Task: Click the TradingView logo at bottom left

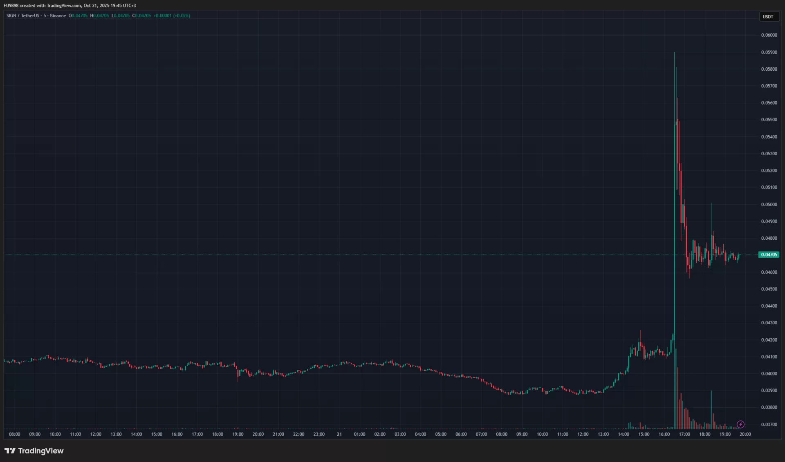Action: [34, 451]
